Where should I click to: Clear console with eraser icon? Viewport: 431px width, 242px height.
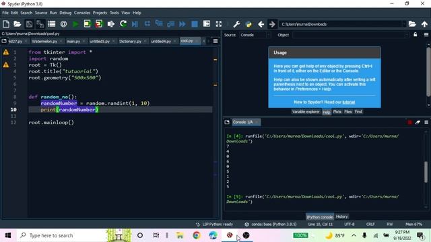[418, 122]
